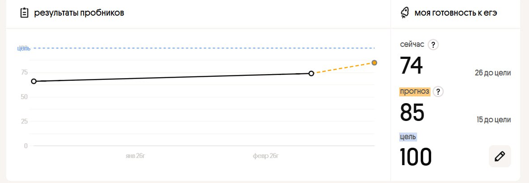Click the февр 26г axis label
This screenshot has height=183, width=529.
(266, 156)
